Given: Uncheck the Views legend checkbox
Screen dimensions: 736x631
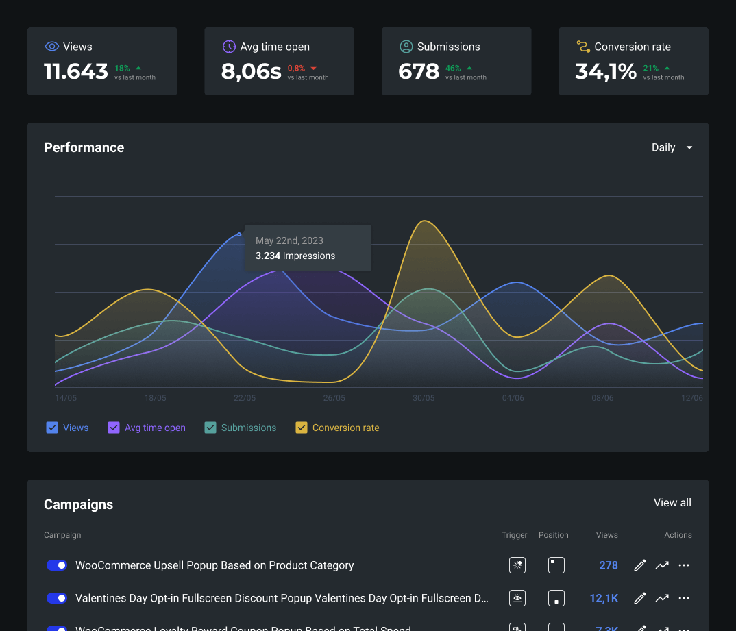Looking at the screenshot, I should coord(52,427).
